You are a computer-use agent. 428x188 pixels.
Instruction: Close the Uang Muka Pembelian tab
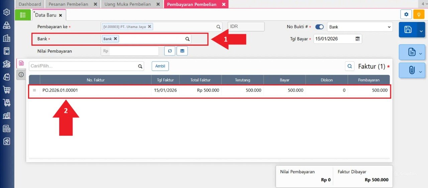pos(158,4)
